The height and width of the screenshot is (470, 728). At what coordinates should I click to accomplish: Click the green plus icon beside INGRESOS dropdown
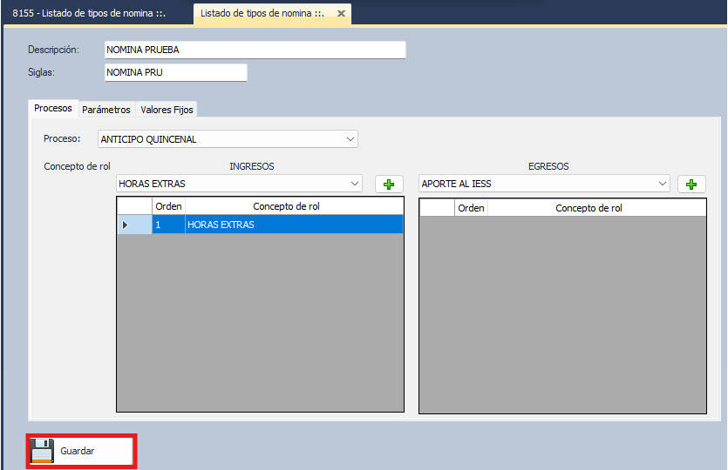tap(390, 184)
